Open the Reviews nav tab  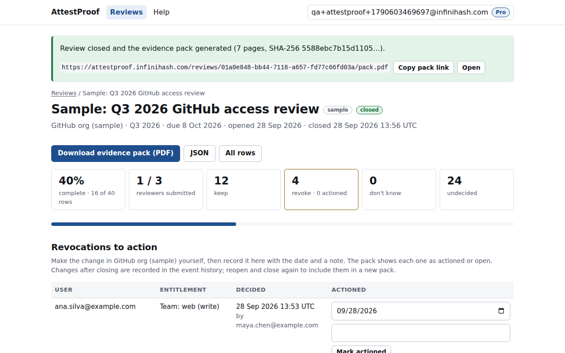click(126, 12)
